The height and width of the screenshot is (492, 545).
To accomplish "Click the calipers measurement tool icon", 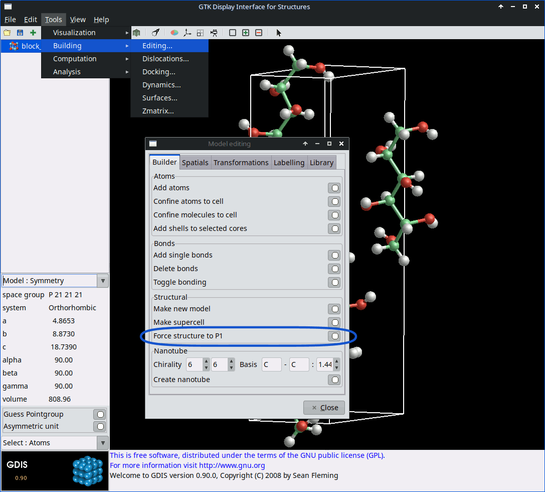I will [x=156, y=33].
